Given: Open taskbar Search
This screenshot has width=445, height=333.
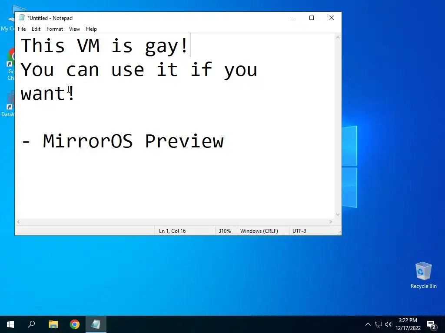Looking at the screenshot, I should click(31, 324).
